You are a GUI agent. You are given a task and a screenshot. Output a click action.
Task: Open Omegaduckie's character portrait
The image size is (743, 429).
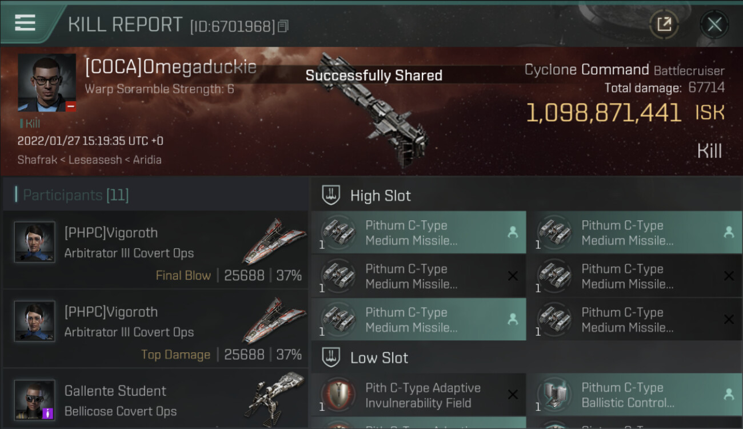(47, 83)
